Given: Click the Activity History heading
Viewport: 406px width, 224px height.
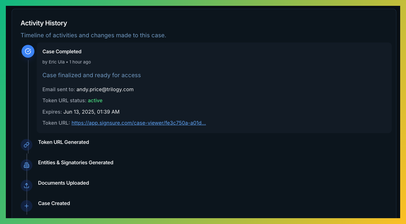Looking at the screenshot, I should click(x=44, y=23).
